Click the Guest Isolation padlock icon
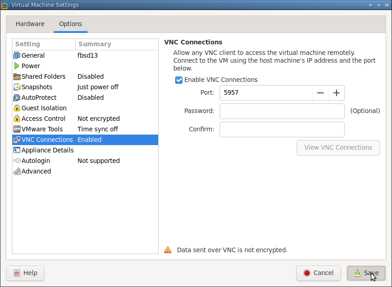Image resolution: width=392 pixels, height=287 pixels. click(x=17, y=108)
